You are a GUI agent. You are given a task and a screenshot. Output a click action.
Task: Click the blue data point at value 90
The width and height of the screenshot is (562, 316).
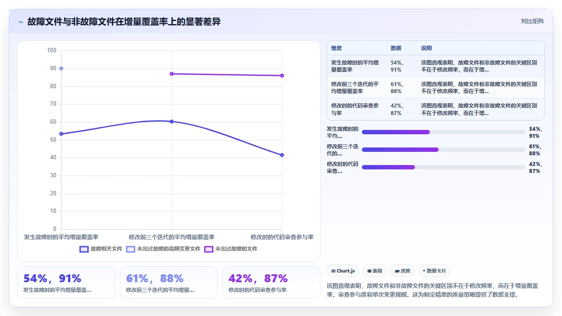[61, 68]
